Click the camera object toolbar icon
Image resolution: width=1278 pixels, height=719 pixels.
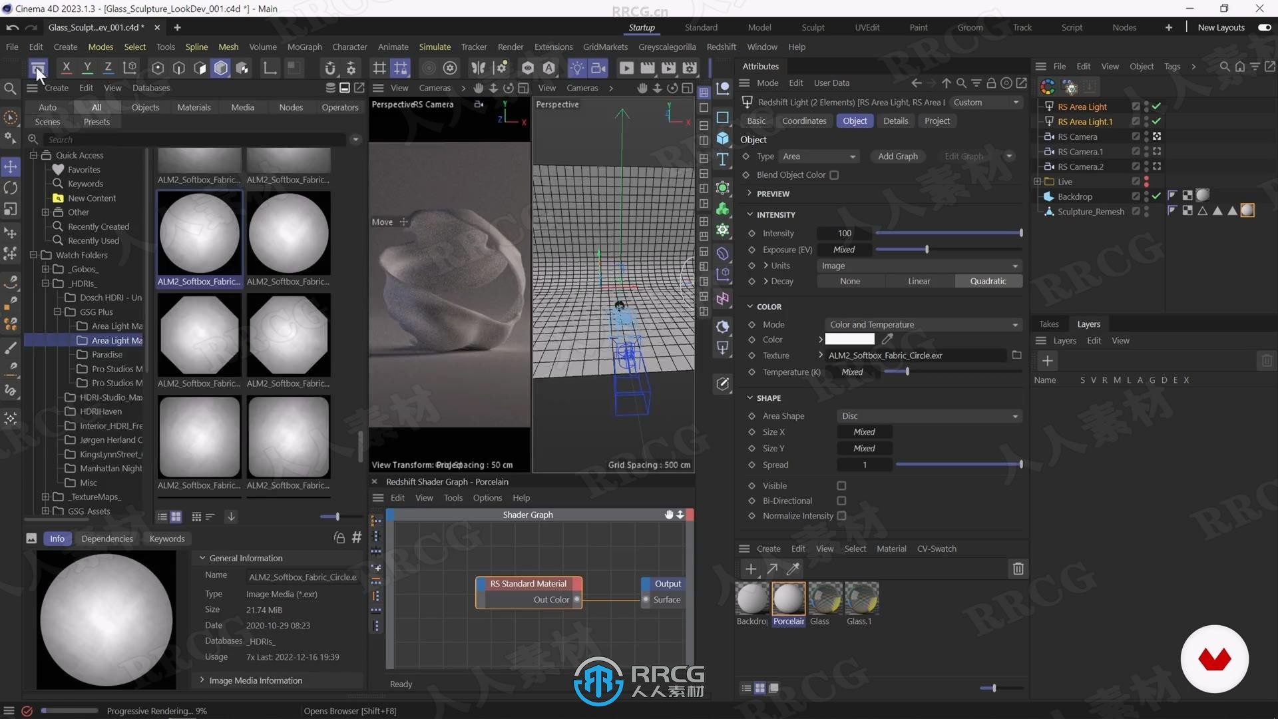pyautogui.click(x=598, y=68)
